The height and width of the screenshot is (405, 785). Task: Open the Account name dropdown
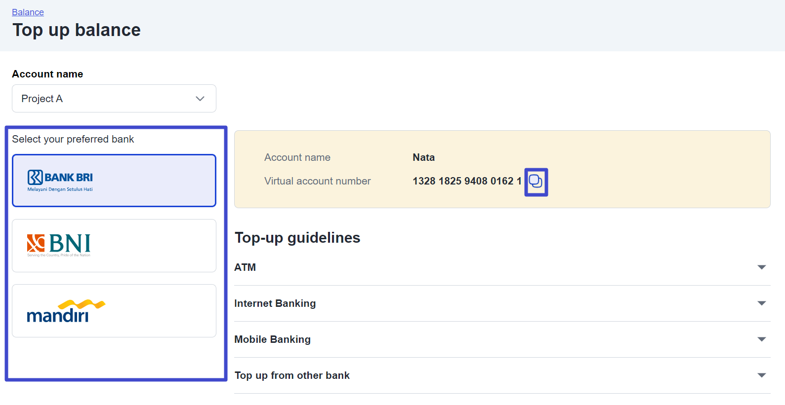coord(114,99)
